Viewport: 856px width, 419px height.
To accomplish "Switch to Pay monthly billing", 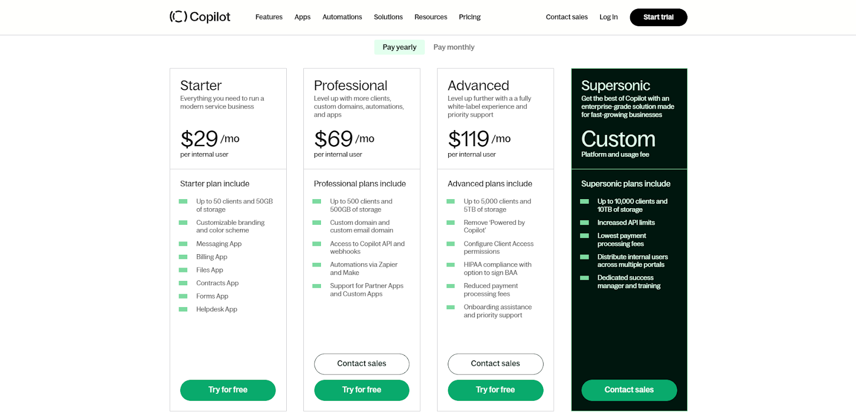I will pos(453,47).
